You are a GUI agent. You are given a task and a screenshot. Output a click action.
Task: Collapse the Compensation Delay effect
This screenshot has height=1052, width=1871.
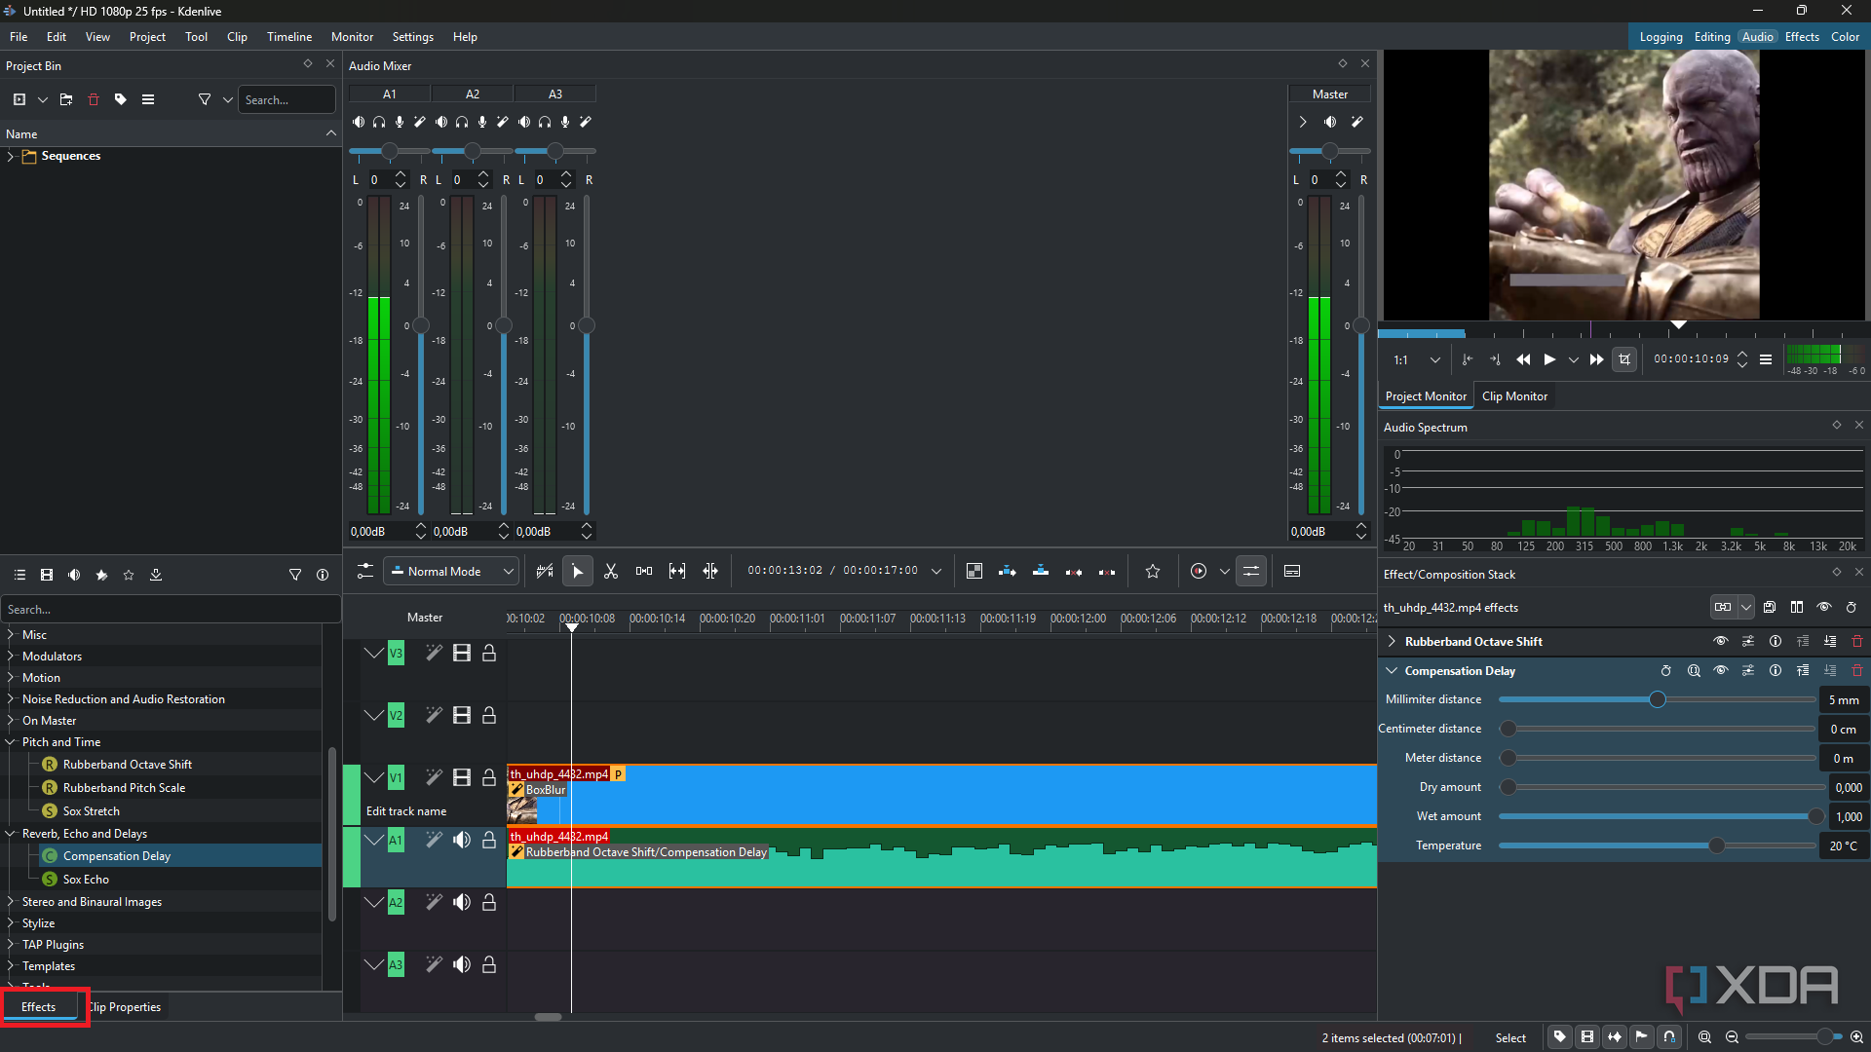(x=1392, y=671)
